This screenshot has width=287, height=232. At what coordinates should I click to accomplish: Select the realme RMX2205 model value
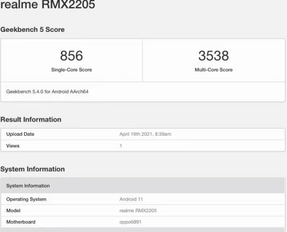pyautogui.click(x=138, y=211)
